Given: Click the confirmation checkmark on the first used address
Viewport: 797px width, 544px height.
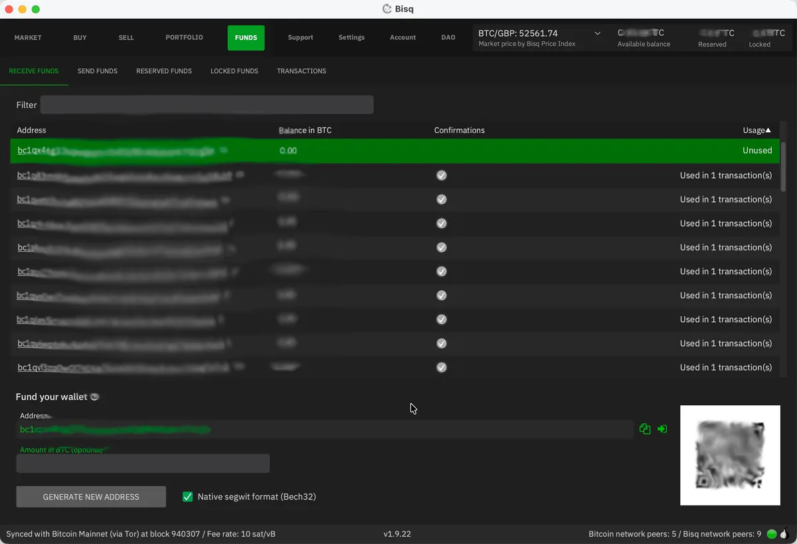Looking at the screenshot, I should (441, 175).
